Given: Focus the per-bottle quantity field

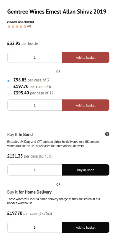Looking at the screenshot, I should click(35, 58).
